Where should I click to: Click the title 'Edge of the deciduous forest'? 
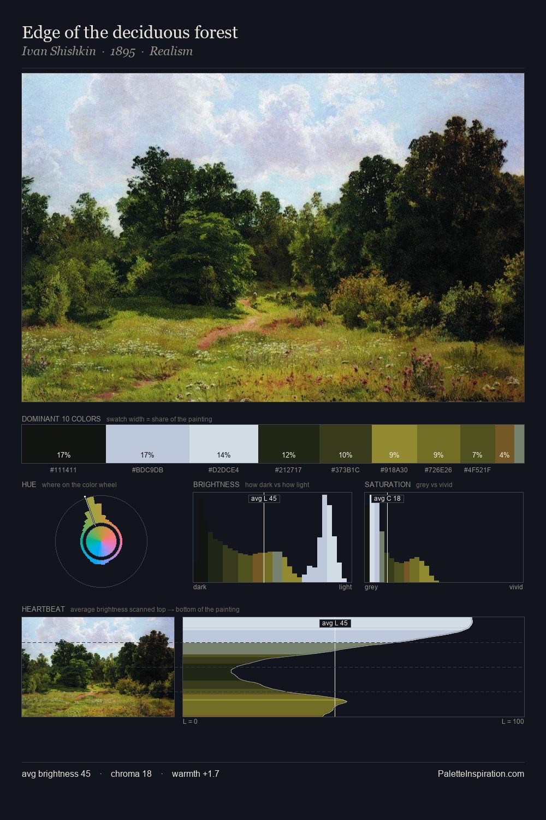coord(130,32)
